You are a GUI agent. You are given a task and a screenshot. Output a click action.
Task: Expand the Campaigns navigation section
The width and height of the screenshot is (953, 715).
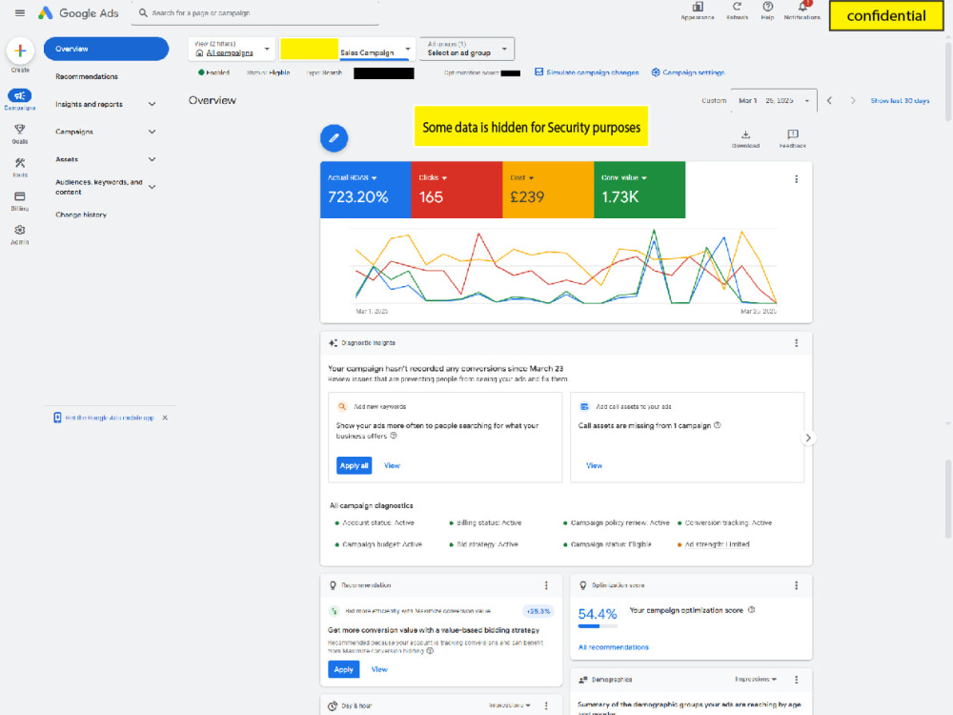[x=152, y=132]
